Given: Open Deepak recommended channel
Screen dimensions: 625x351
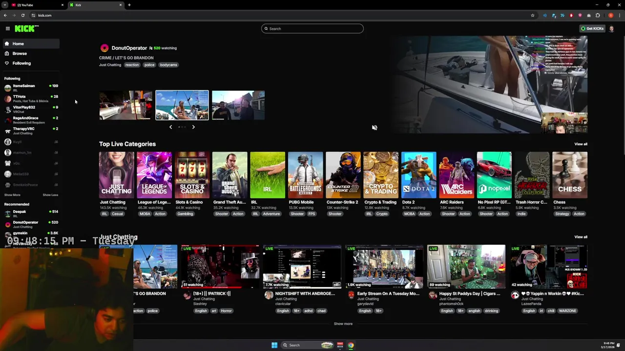Looking at the screenshot, I should pyautogui.click(x=31, y=214).
